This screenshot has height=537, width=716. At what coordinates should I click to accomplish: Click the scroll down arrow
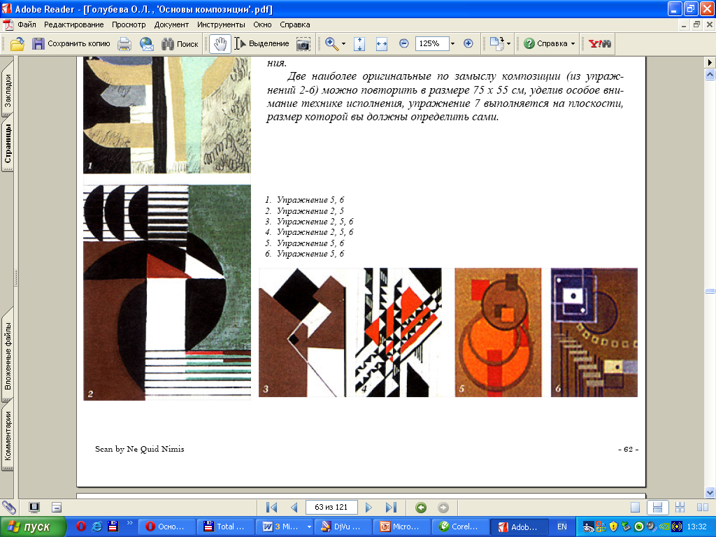tap(710, 492)
